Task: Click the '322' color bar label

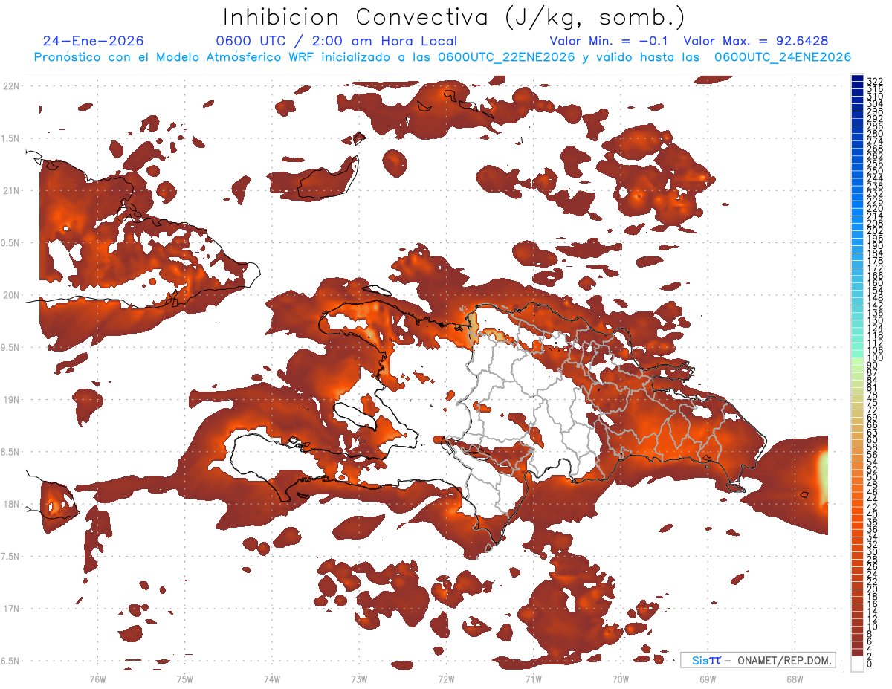Action: coord(874,80)
